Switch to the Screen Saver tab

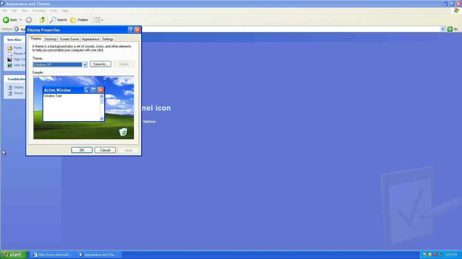coord(69,39)
